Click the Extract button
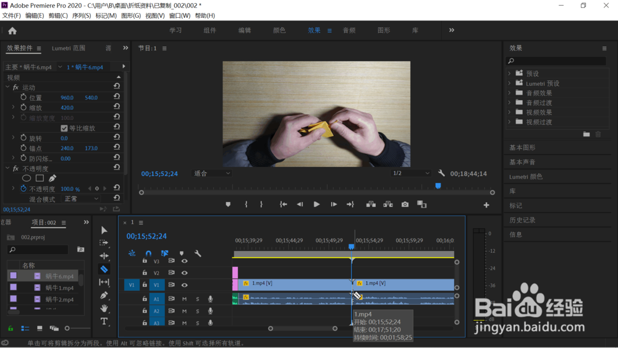 [x=388, y=205]
